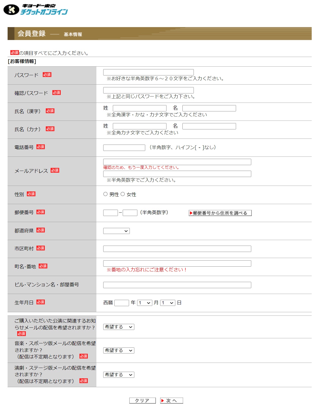This screenshot has width=316, height=414.
Task: Click the second 郵便番号 field
Action: click(x=130, y=213)
